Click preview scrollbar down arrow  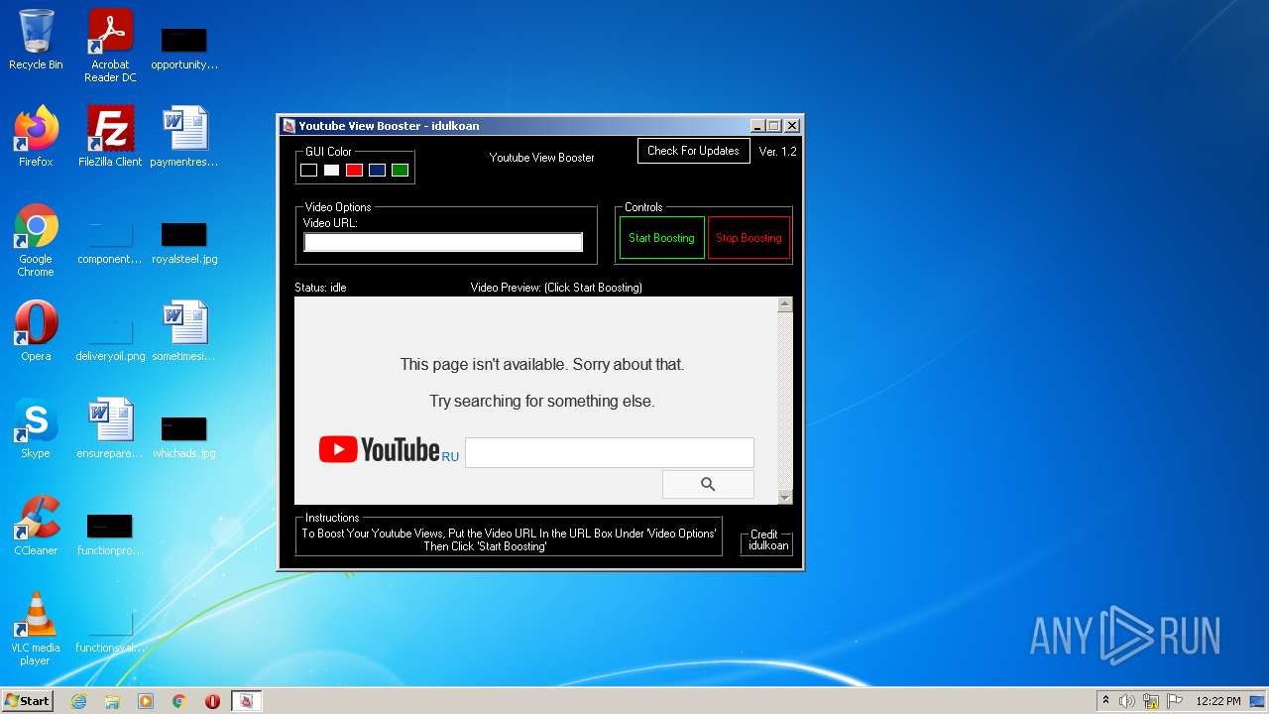pyautogui.click(x=785, y=497)
